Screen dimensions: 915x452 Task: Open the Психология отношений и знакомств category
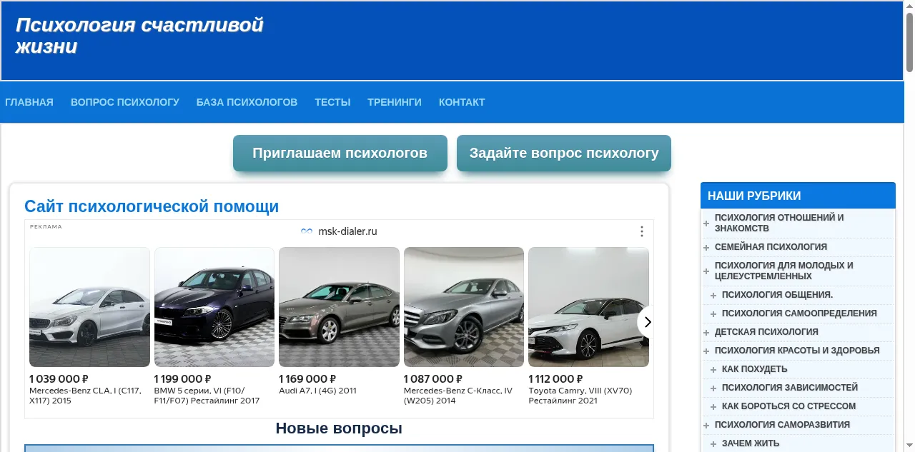pos(779,223)
